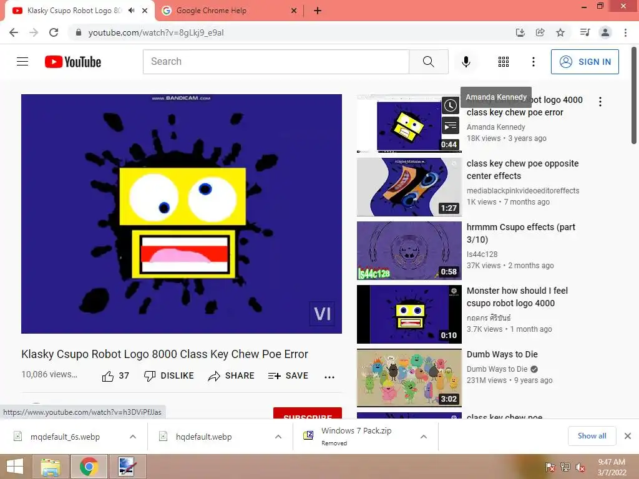The width and height of the screenshot is (639, 479).
Task: Open YouTube settings three-dot menu
Action: (x=533, y=62)
